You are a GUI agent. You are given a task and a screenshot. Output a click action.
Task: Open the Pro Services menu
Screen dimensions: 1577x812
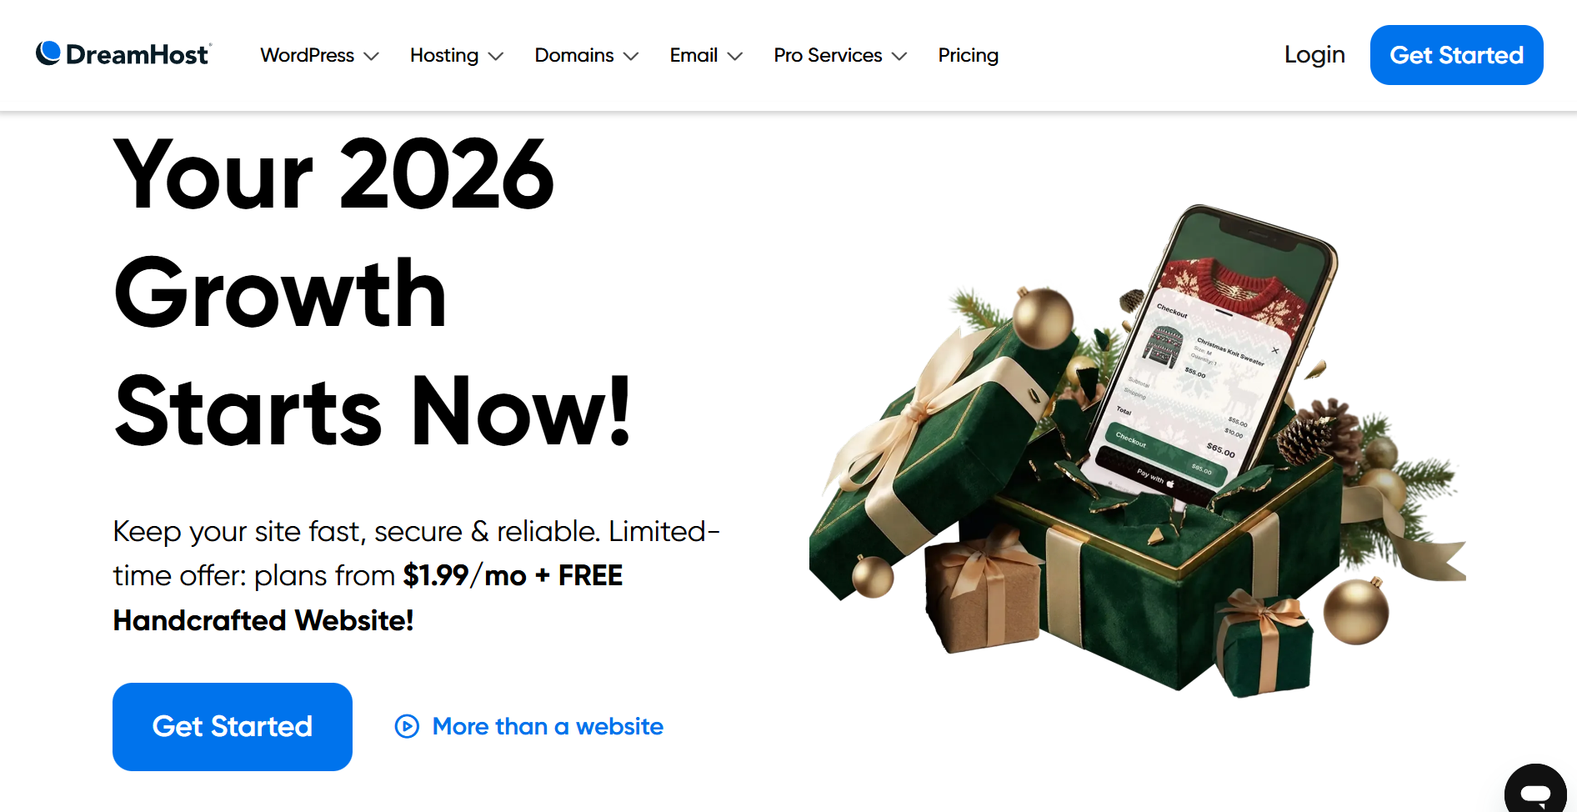click(x=828, y=55)
